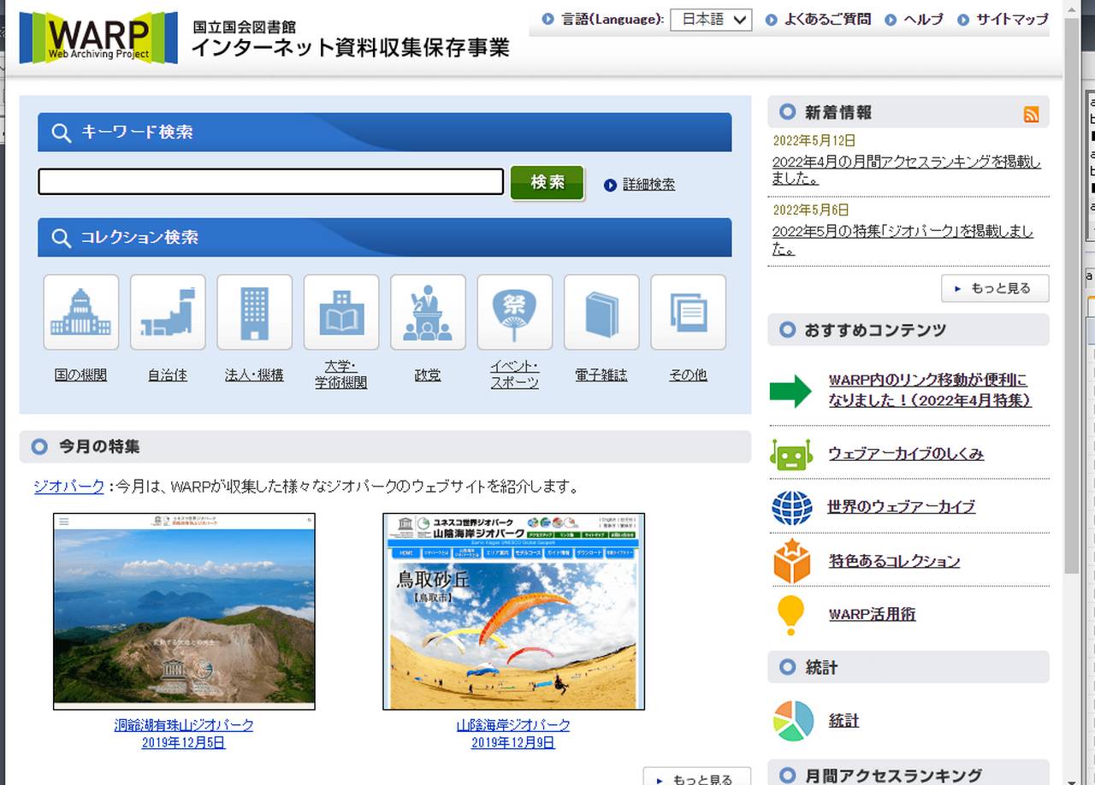The width and height of the screenshot is (1095, 785).
Task: Expand もっと見る under 新着情報
Action: 994,288
